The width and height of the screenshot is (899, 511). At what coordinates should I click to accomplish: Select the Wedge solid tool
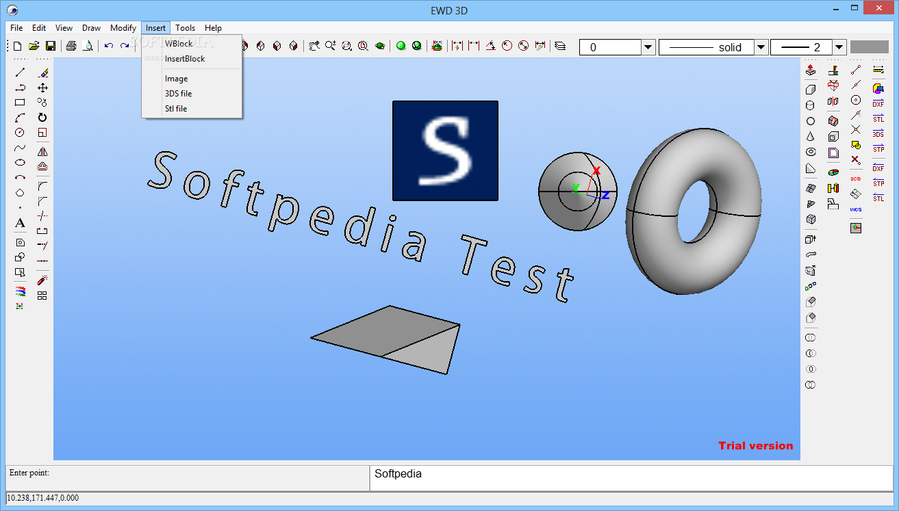pos(811,168)
